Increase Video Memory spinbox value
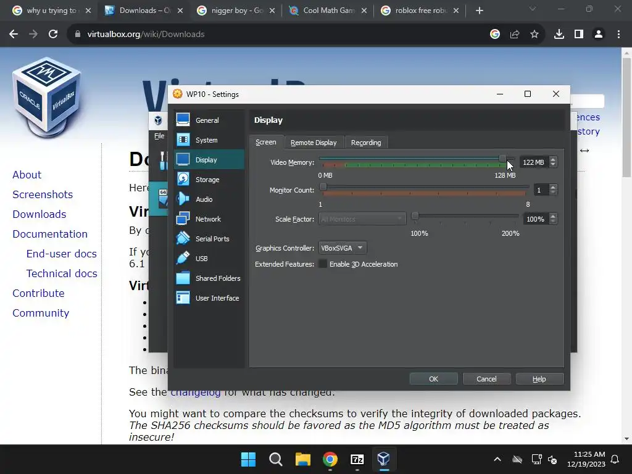 (x=553, y=160)
